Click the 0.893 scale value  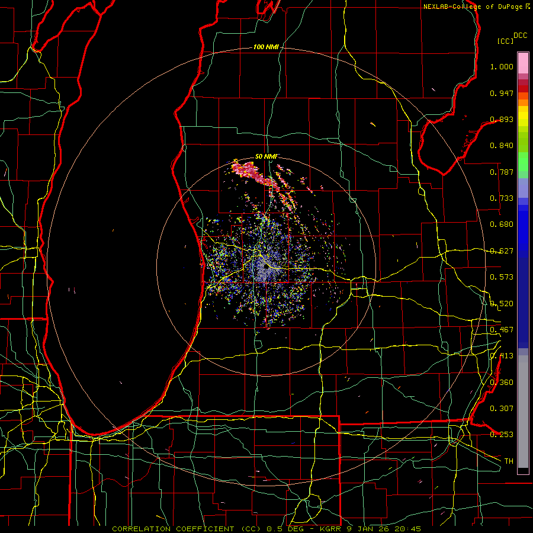(x=502, y=119)
